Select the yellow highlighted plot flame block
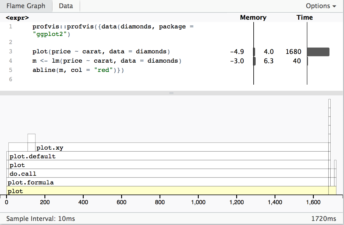This screenshot has width=344, height=225. pyautogui.click(x=167, y=190)
